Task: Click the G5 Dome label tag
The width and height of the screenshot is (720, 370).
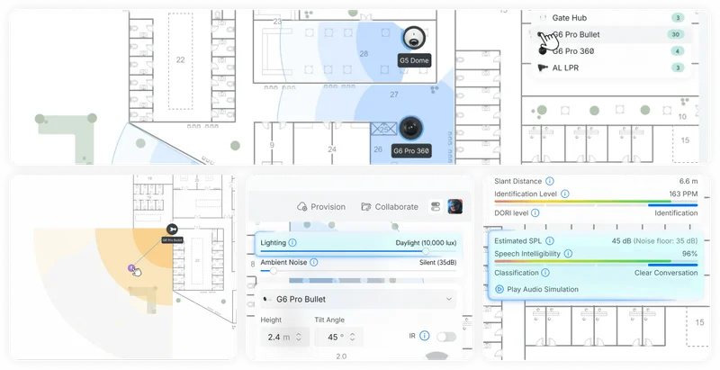Action: 414,60
